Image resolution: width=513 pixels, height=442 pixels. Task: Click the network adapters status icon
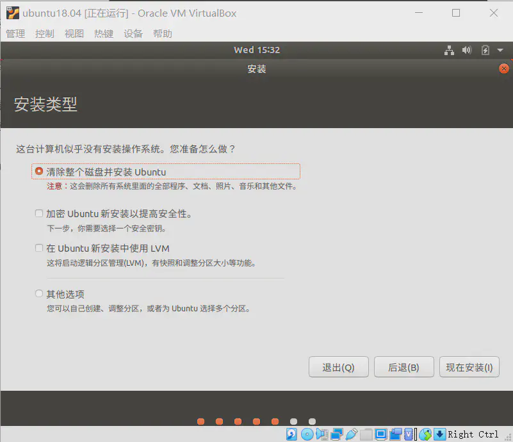point(336,434)
